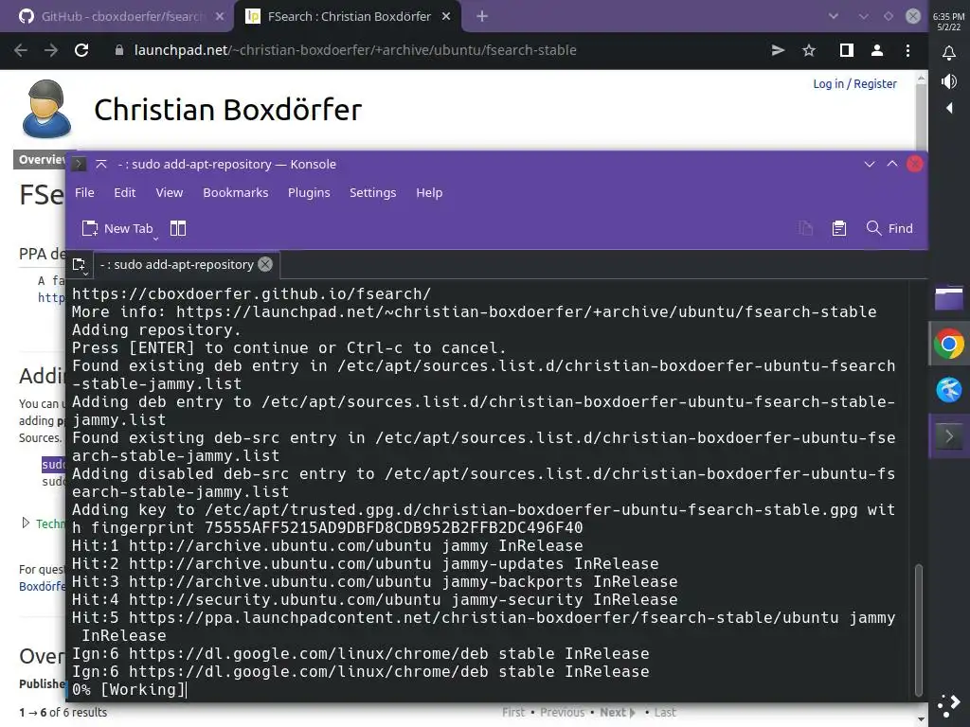The image size is (970, 727).
Task: Click the Konsole copy icon
Action: point(805,228)
